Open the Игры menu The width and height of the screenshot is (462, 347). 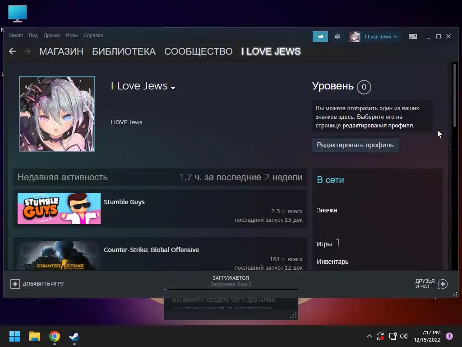pos(72,35)
